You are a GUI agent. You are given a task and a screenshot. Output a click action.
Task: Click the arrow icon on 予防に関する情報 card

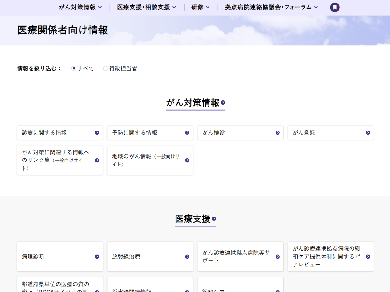187,132
